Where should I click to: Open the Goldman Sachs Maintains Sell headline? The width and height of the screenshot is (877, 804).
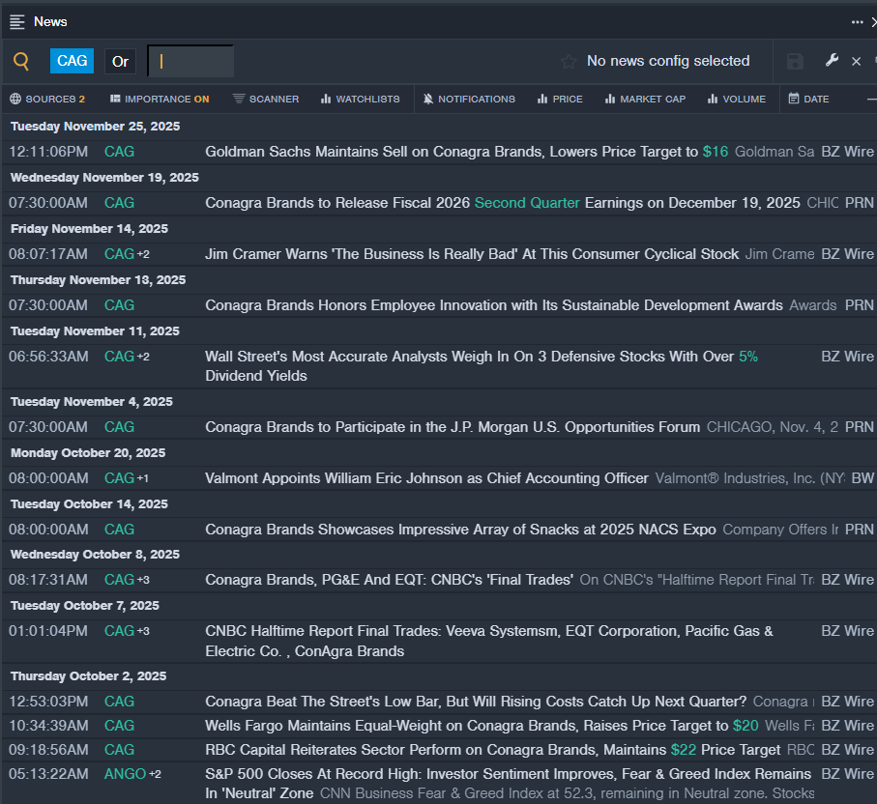451,152
